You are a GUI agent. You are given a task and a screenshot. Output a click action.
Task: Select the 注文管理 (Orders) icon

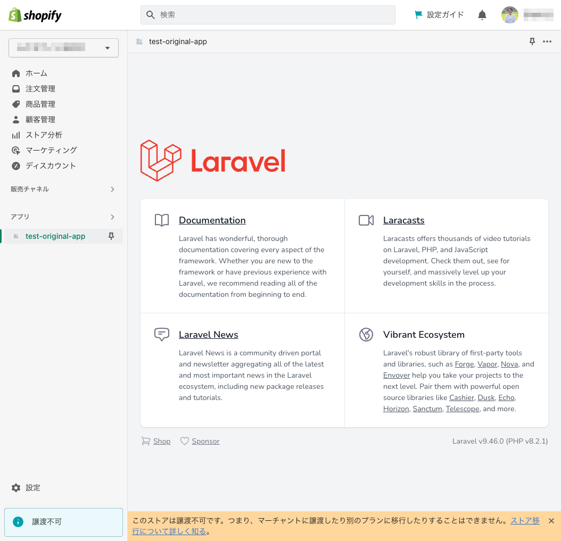[x=15, y=88]
